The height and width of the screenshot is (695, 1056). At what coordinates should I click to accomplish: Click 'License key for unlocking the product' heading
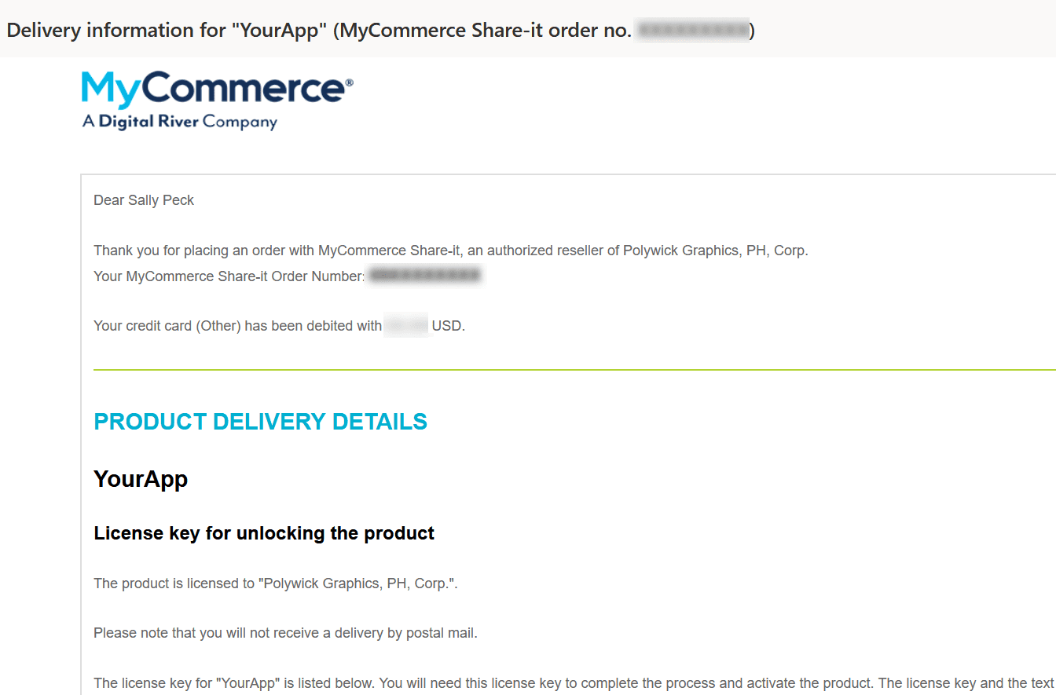(x=264, y=533)
